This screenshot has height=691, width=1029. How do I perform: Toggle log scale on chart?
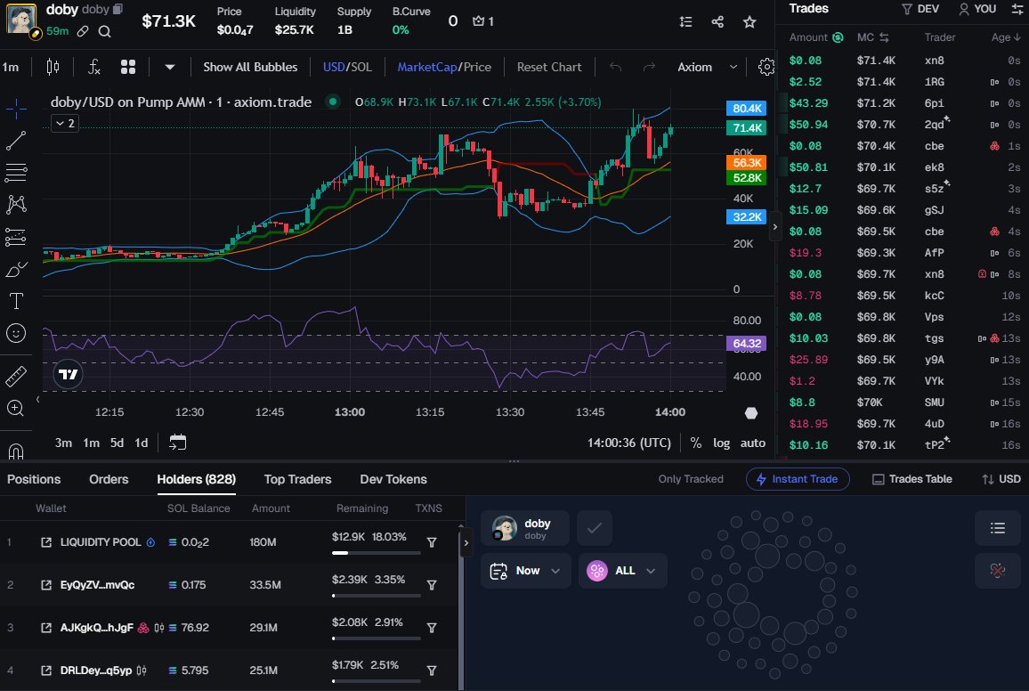point(721,443)
